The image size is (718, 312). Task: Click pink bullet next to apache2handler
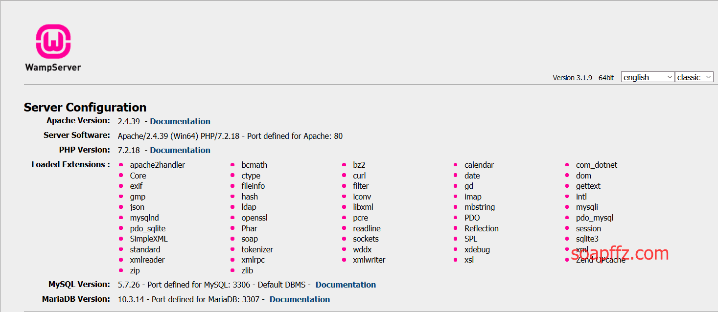pos(121,165)
